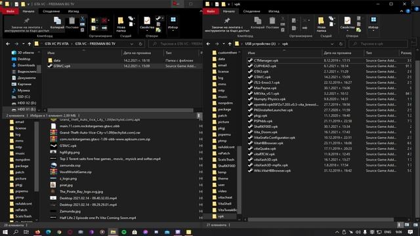
Task: Switch GTA VC window to details view toggle
Action: click(x=199, y=115)
